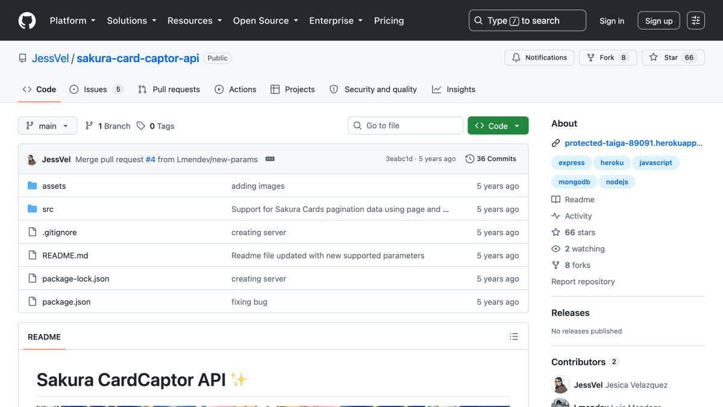Click the link icon beside herokuapp URL
This screenshot has height=407, width=723.
556,144
